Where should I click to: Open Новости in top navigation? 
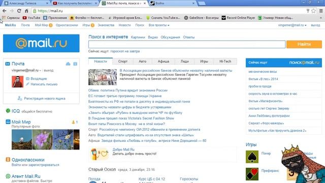124,25
